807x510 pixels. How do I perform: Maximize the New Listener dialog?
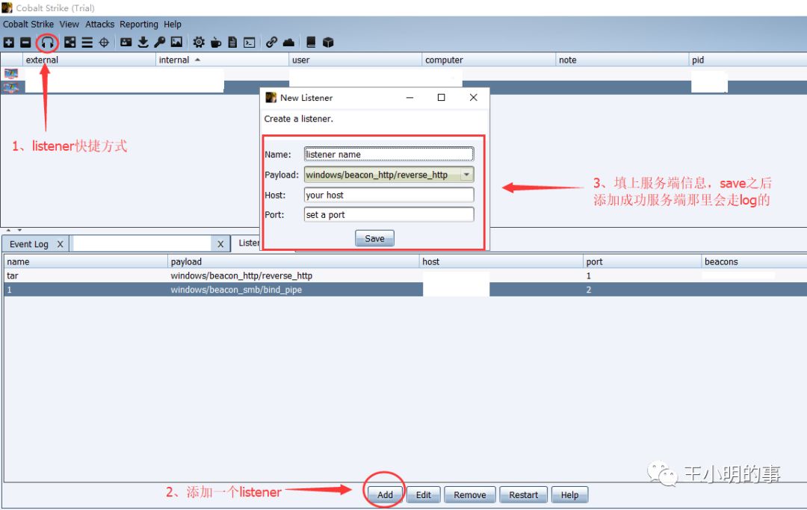tap(441, 97)
